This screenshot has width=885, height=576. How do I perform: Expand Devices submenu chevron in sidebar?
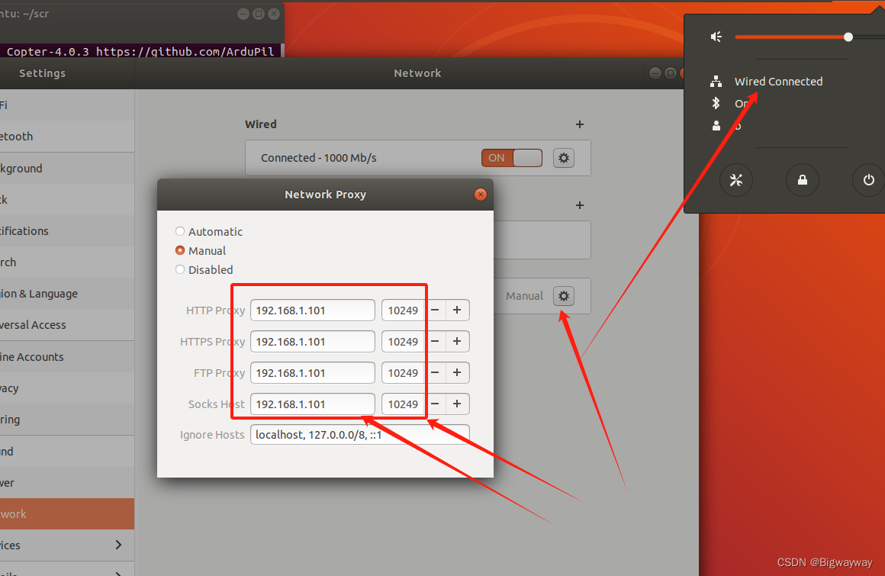pos(118,545)
